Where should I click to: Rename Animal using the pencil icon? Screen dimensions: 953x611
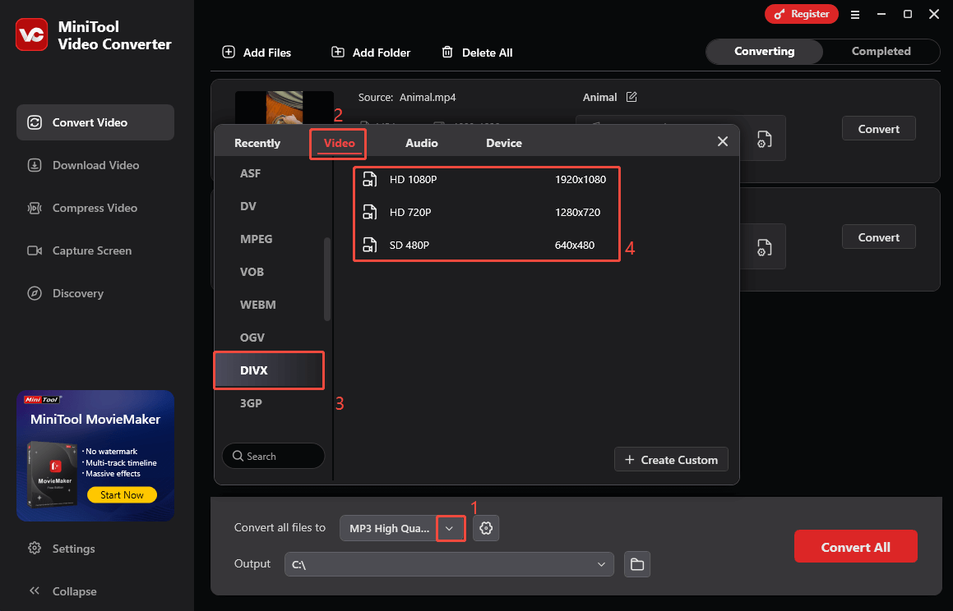coord(631,97)
